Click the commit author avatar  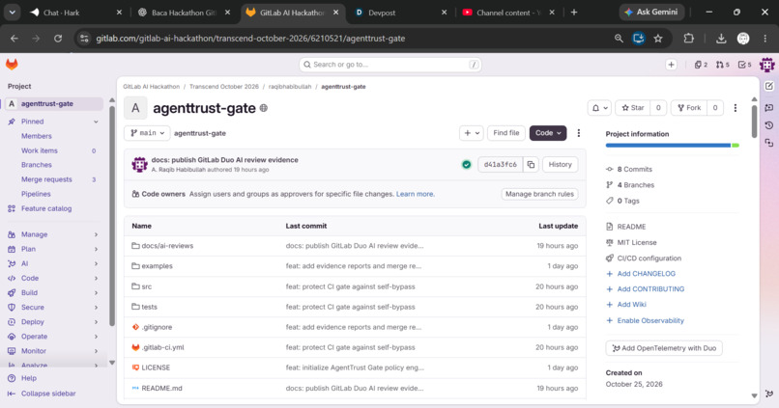pyautogui.click(x=139, y=165)
